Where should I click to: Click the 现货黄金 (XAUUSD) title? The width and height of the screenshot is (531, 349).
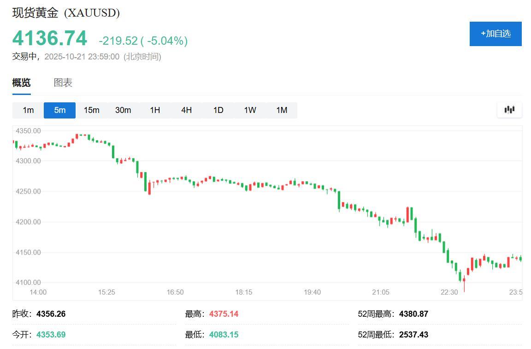pyautogui.click(x=65, y=13)
